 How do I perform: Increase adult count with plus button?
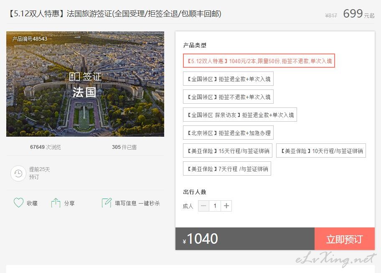(226, 206)
